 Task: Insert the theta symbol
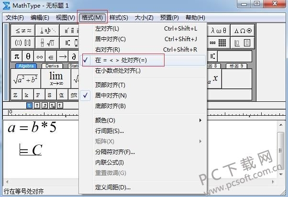28,56
